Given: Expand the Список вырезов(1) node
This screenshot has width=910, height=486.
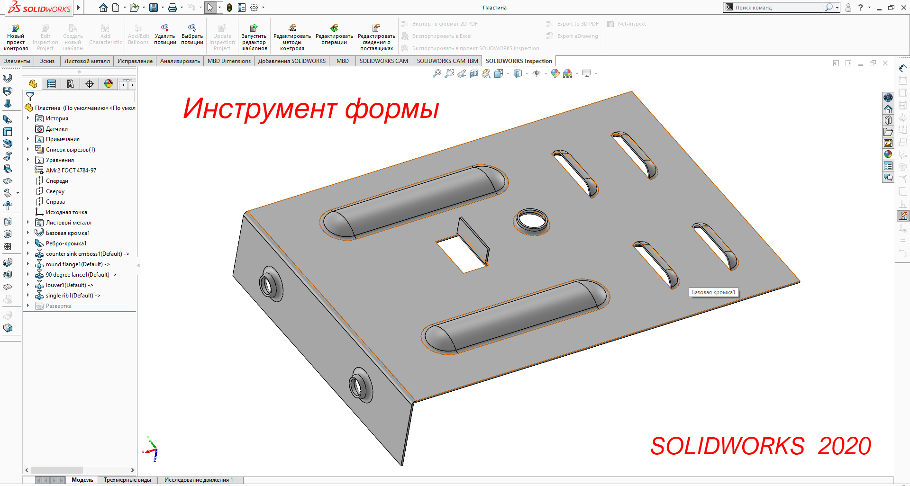Looking at the screenshot, I should click(x=28, y=150).
